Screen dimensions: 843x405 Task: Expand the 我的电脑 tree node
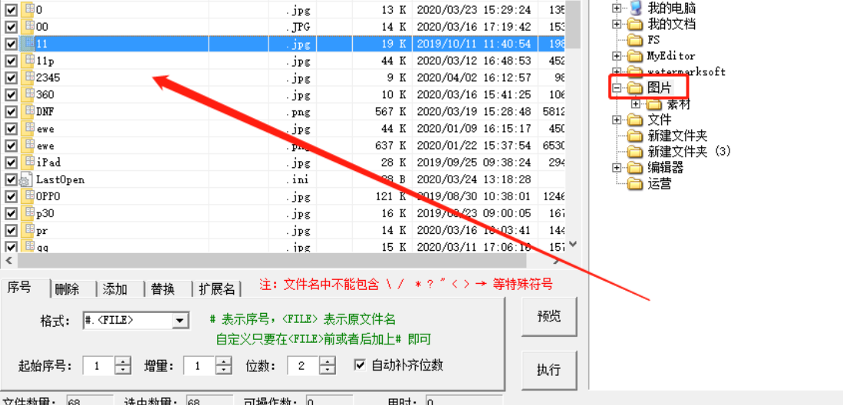pos(617,8)
